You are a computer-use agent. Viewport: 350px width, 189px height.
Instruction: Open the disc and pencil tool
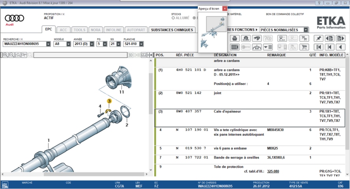tap(246, 38)
